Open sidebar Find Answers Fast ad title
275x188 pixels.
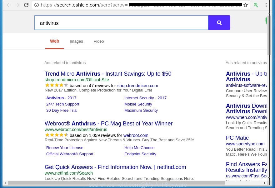[x=246, y=167]
